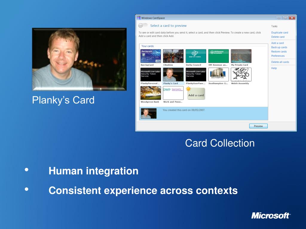Select the PlankyUserPass card
Image resolution: width=306 pixels, height=229 pixels.
pos(196,75)
